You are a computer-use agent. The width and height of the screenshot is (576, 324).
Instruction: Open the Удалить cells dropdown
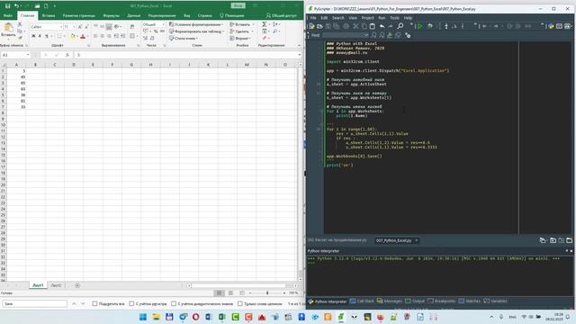pyautogui.click(x=241, y=31)
